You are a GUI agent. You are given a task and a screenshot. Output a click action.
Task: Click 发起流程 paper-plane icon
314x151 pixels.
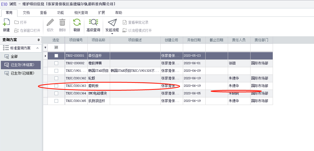pos(112,23)
